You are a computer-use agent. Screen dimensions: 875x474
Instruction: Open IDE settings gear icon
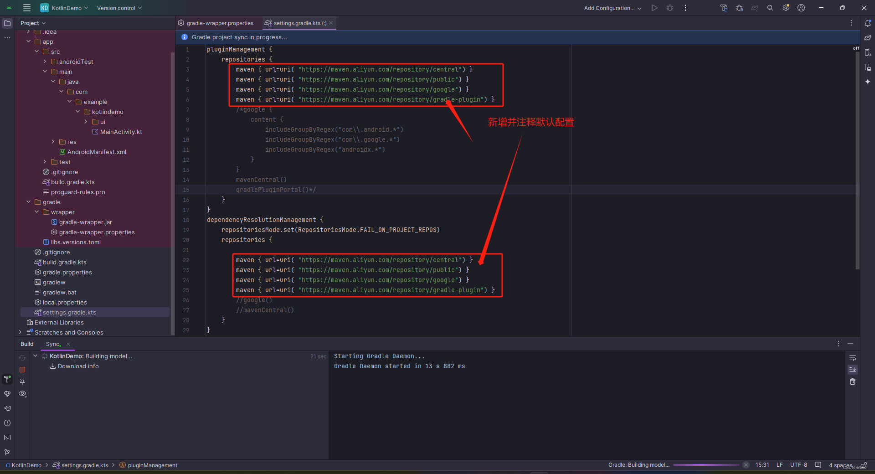pyautogui.click(x=786, y=8)
